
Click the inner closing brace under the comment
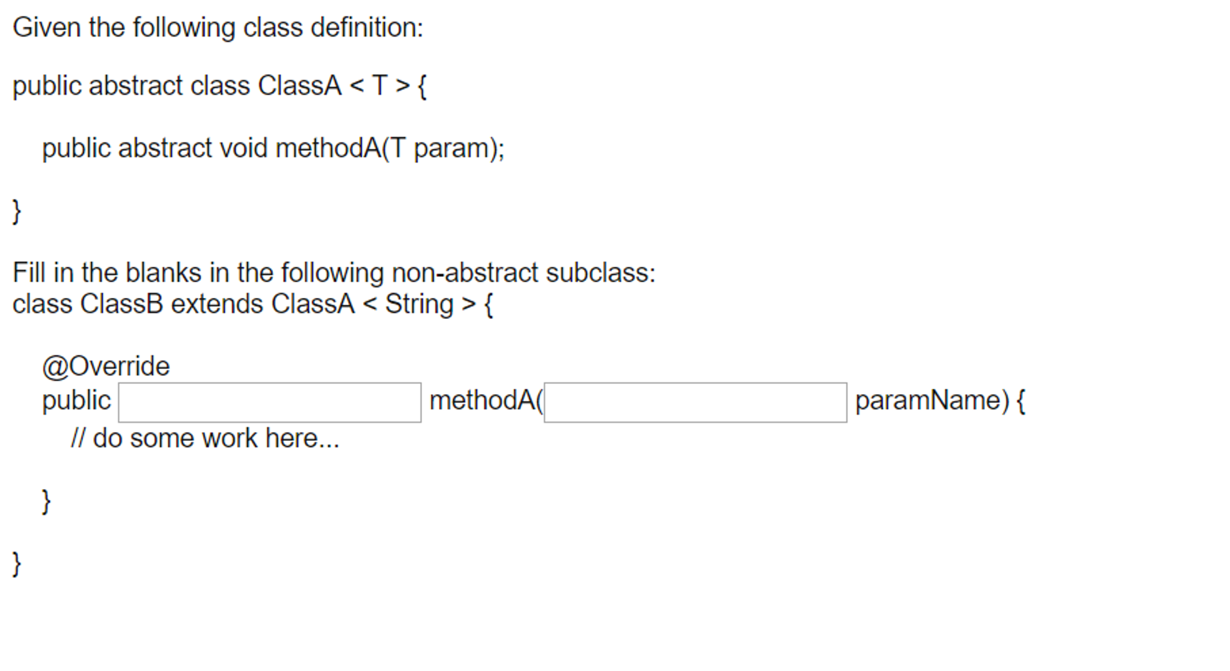pyautogui.click(x=46, y=500)
